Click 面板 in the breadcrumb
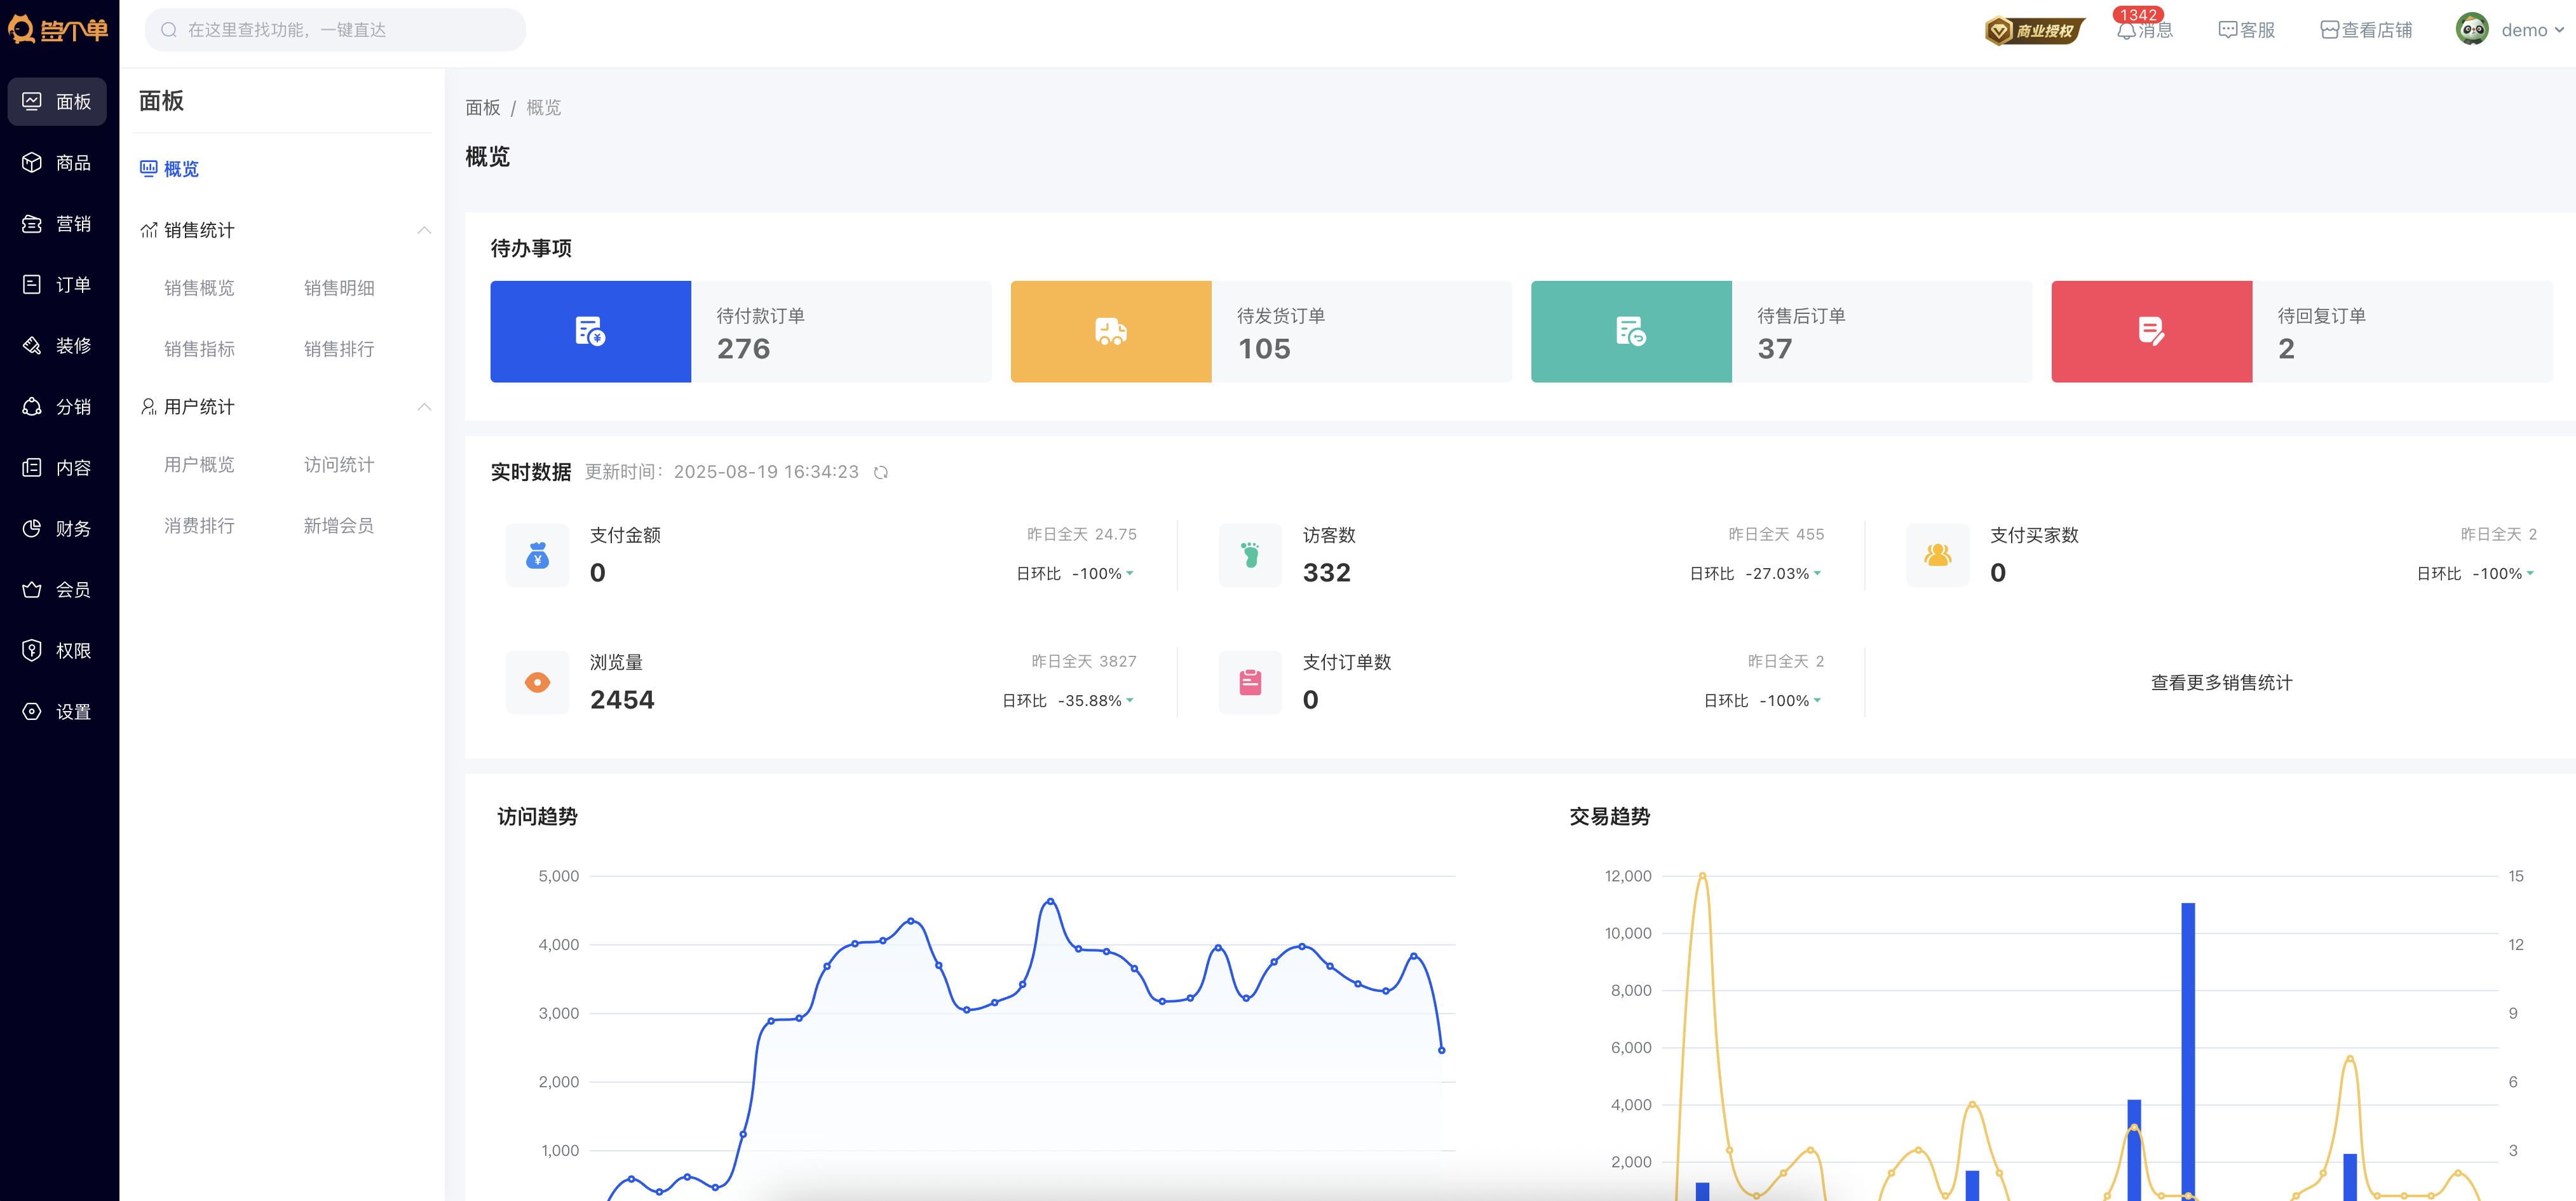 [483, 108]
